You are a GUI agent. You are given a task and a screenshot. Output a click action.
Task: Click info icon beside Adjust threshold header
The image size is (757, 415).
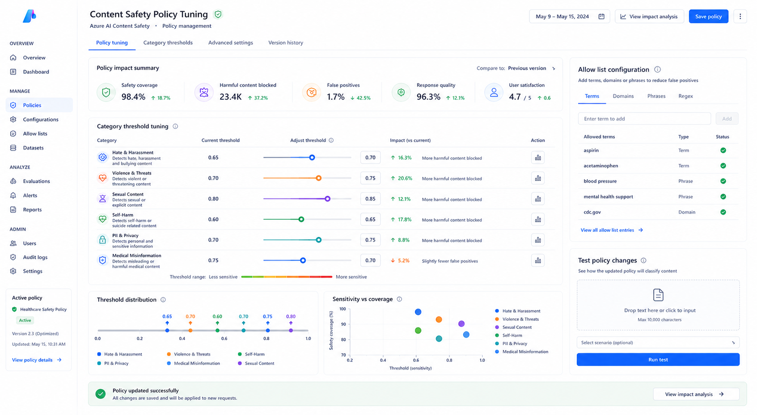331,140
